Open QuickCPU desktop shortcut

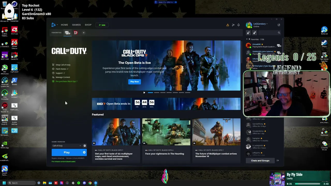[14, 56]
